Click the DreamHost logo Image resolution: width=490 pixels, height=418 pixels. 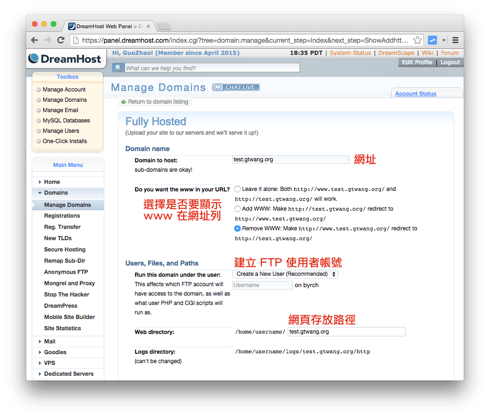coord(65,59)
